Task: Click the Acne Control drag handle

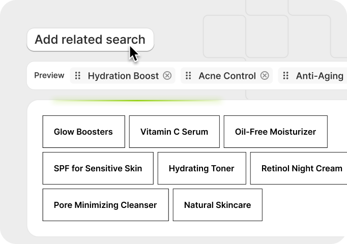Action: click(188, 76)
